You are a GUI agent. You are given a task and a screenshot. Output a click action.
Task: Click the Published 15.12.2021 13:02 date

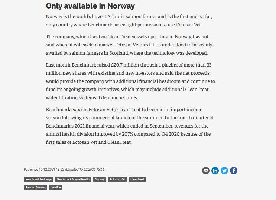tap(44, 170)
